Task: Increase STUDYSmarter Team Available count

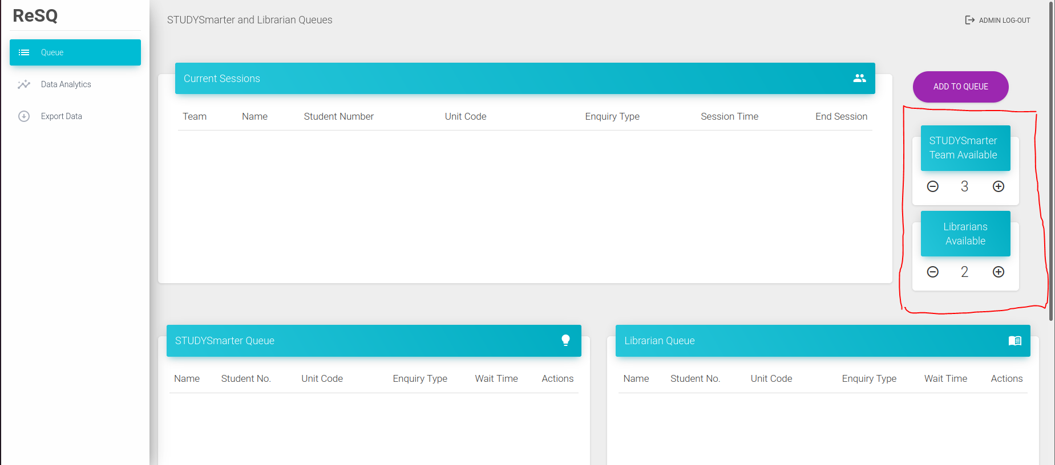Action: [x=998, y=186]
